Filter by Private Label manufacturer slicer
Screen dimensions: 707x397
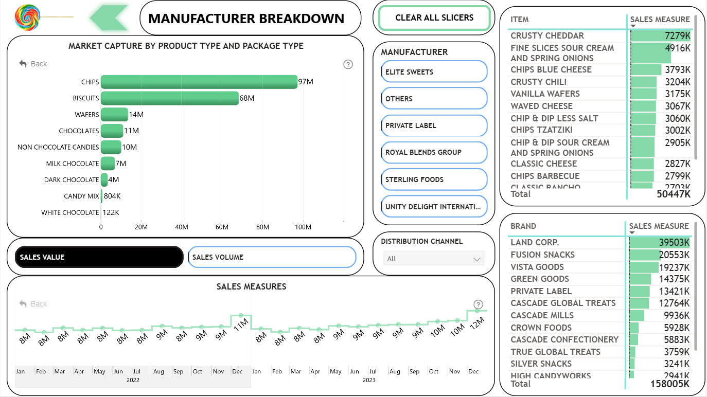tap(434, 125)
